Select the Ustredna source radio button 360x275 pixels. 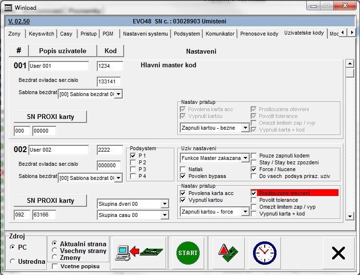[13, 261]
